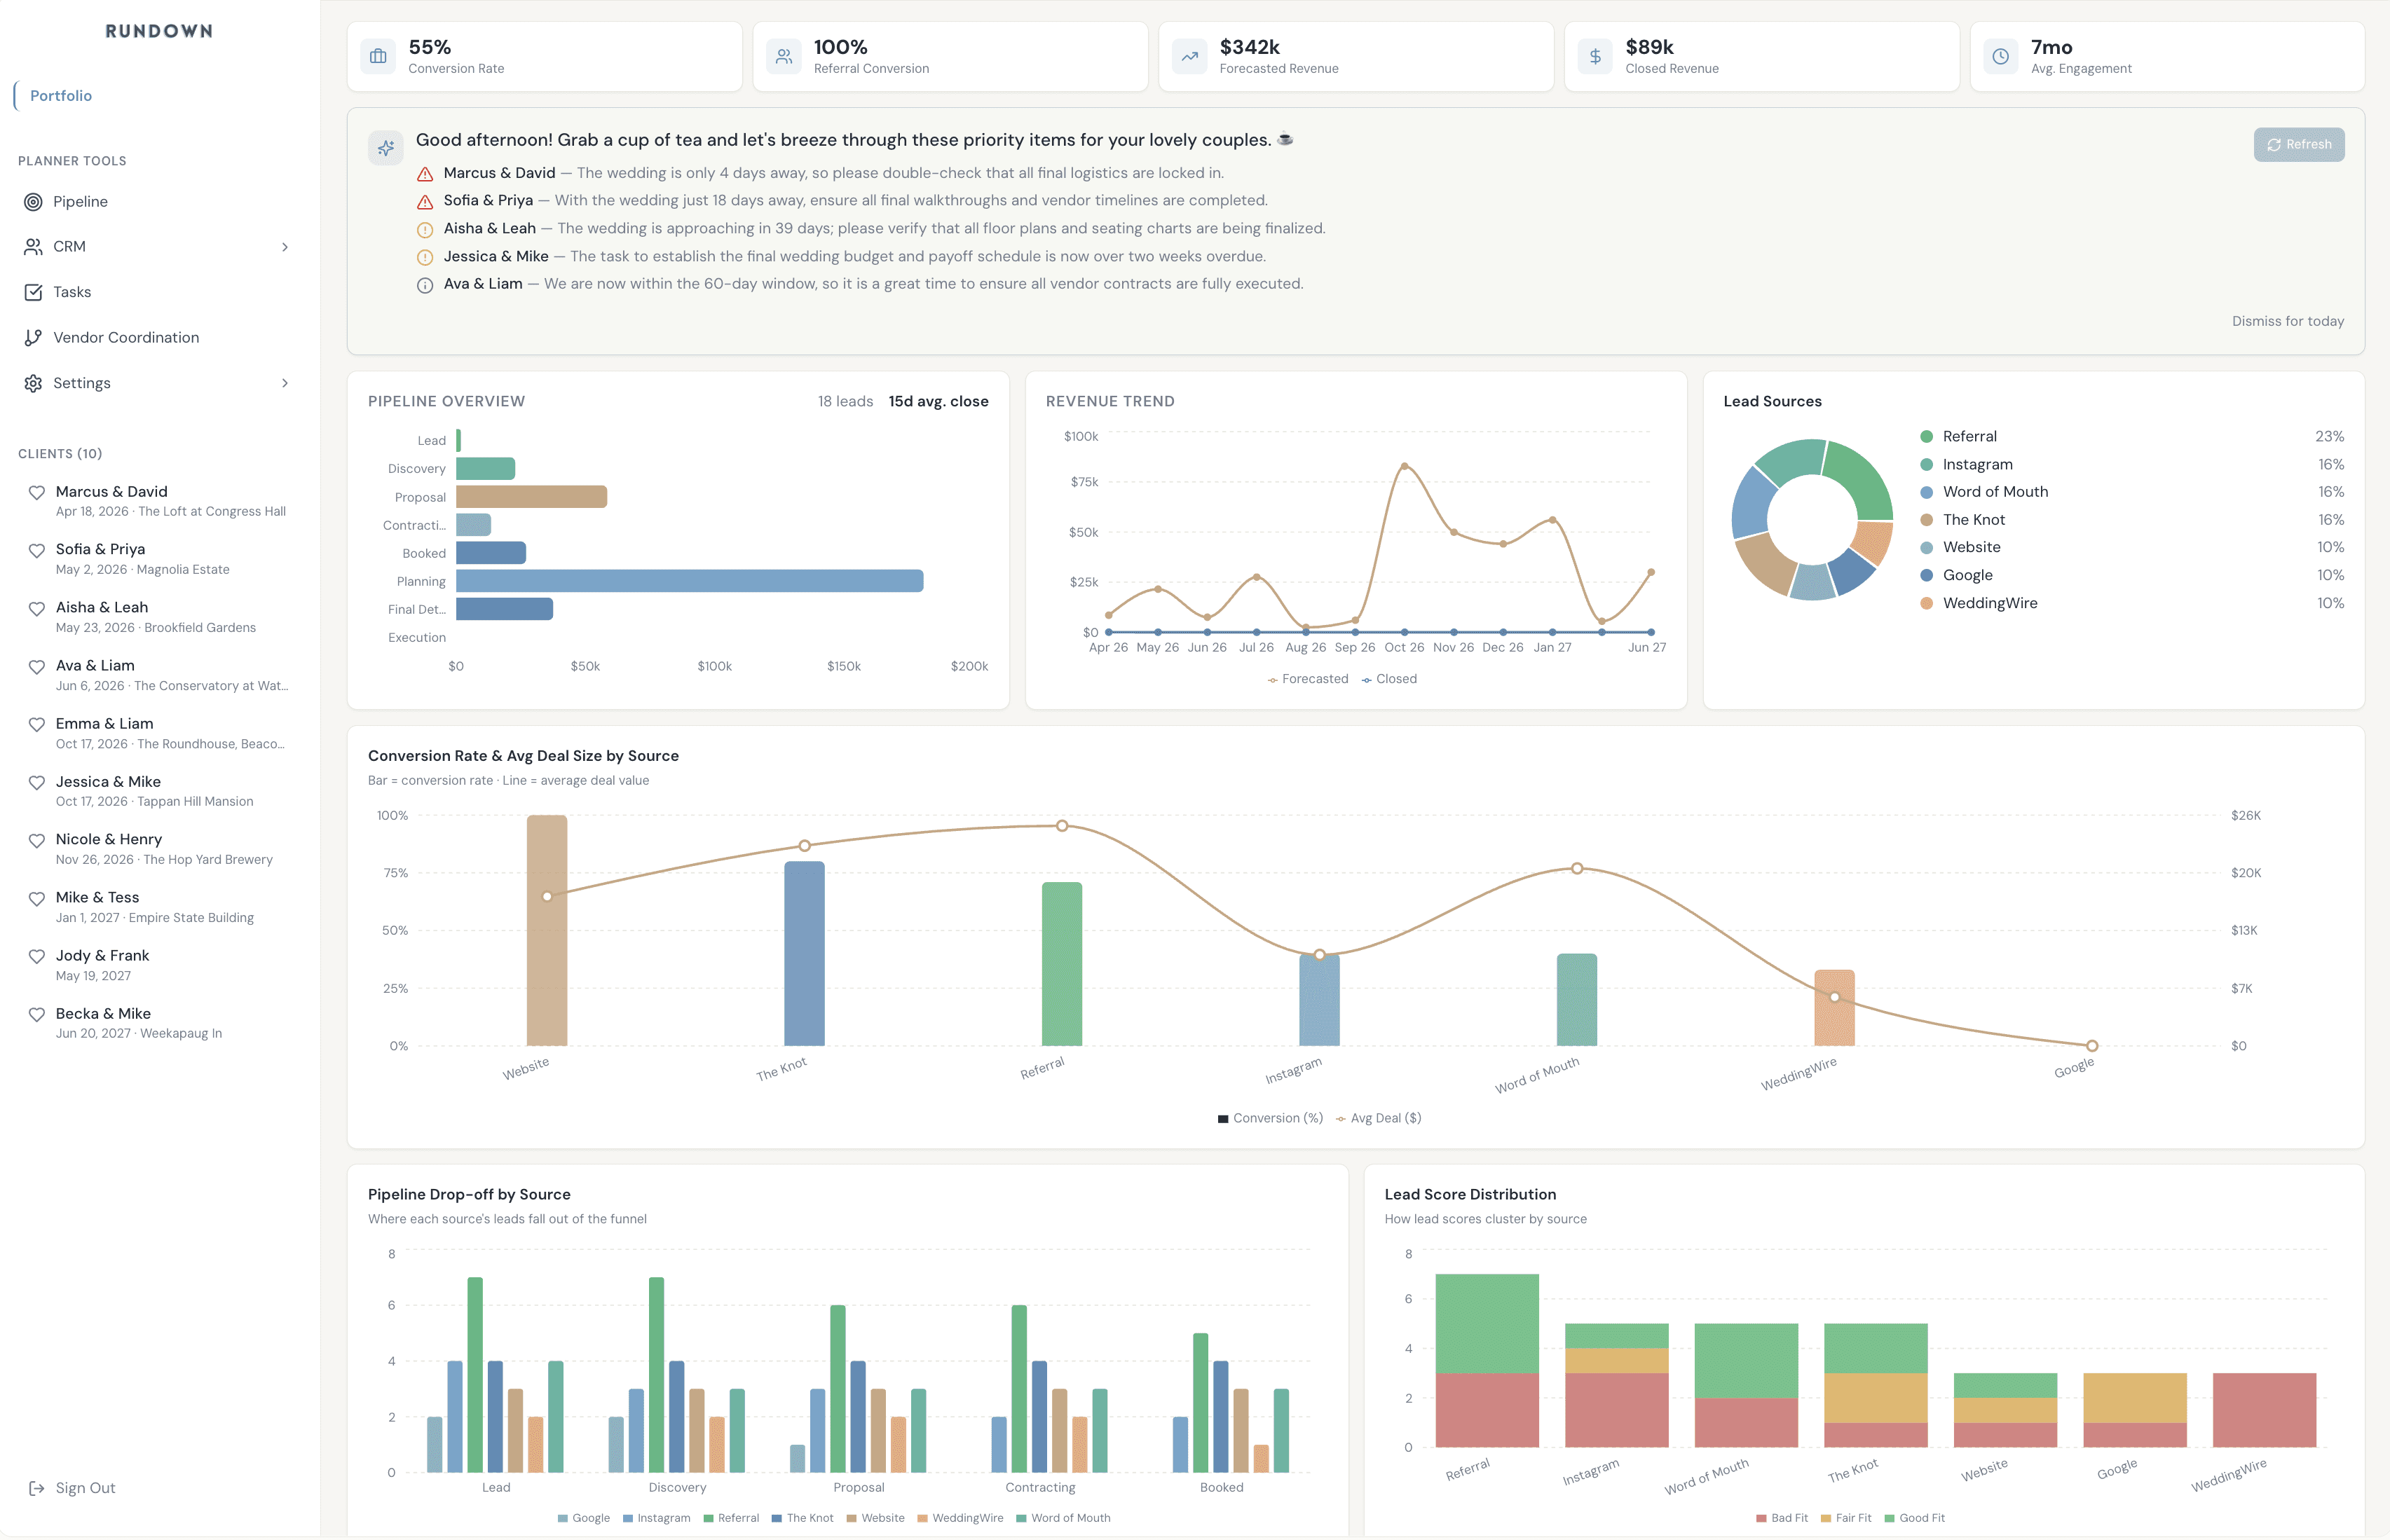Click the dollar icon on Closed Revenue card
This screenshot has height=1540, width=2390.
1595,57
